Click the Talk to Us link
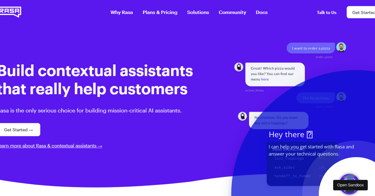The image size is (375, 196). pos(327,12)
